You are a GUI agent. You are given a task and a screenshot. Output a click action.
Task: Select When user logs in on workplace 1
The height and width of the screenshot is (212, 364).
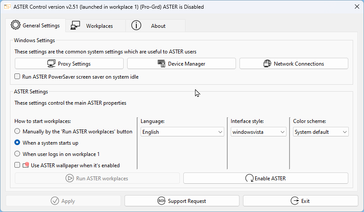[x=17, y=154]
